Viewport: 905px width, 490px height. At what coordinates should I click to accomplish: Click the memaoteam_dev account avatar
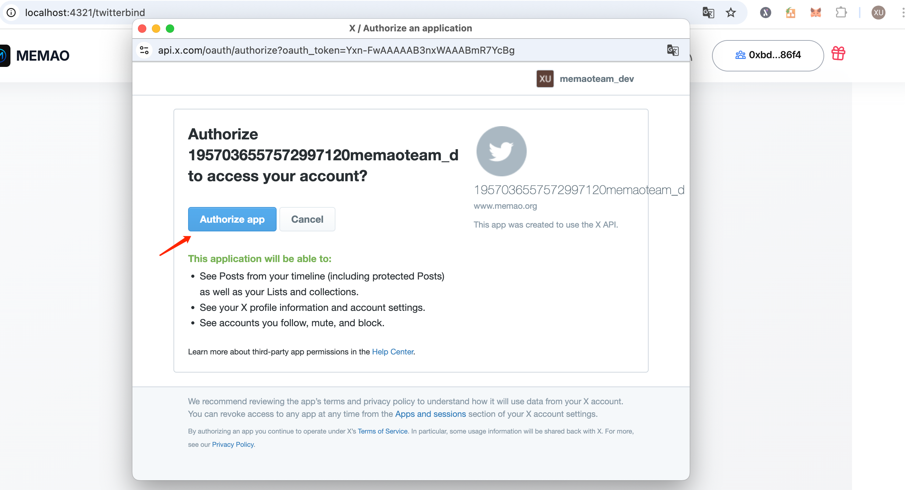[544, 78]
